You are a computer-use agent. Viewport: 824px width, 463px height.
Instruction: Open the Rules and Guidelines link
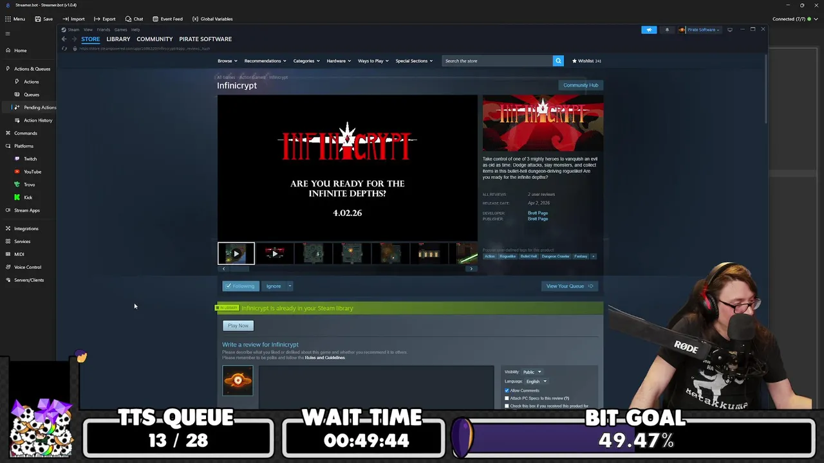325,358
